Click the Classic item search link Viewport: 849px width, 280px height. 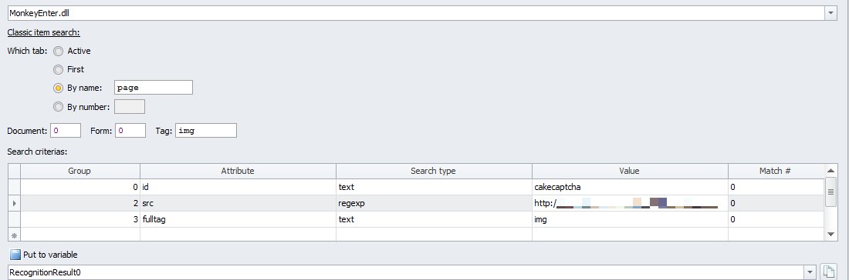(43, 33)
